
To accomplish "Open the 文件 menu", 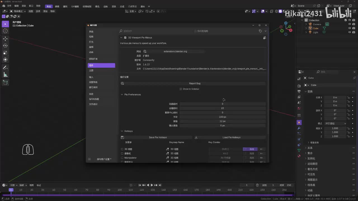I will pyautogui.click(x=9, y=6).
